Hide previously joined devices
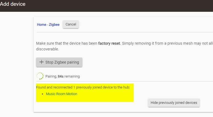 tap(174, 103)
